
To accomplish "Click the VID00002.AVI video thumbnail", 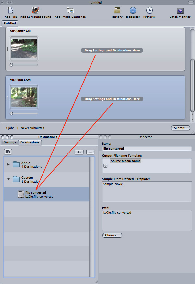I will coord(24,48).
